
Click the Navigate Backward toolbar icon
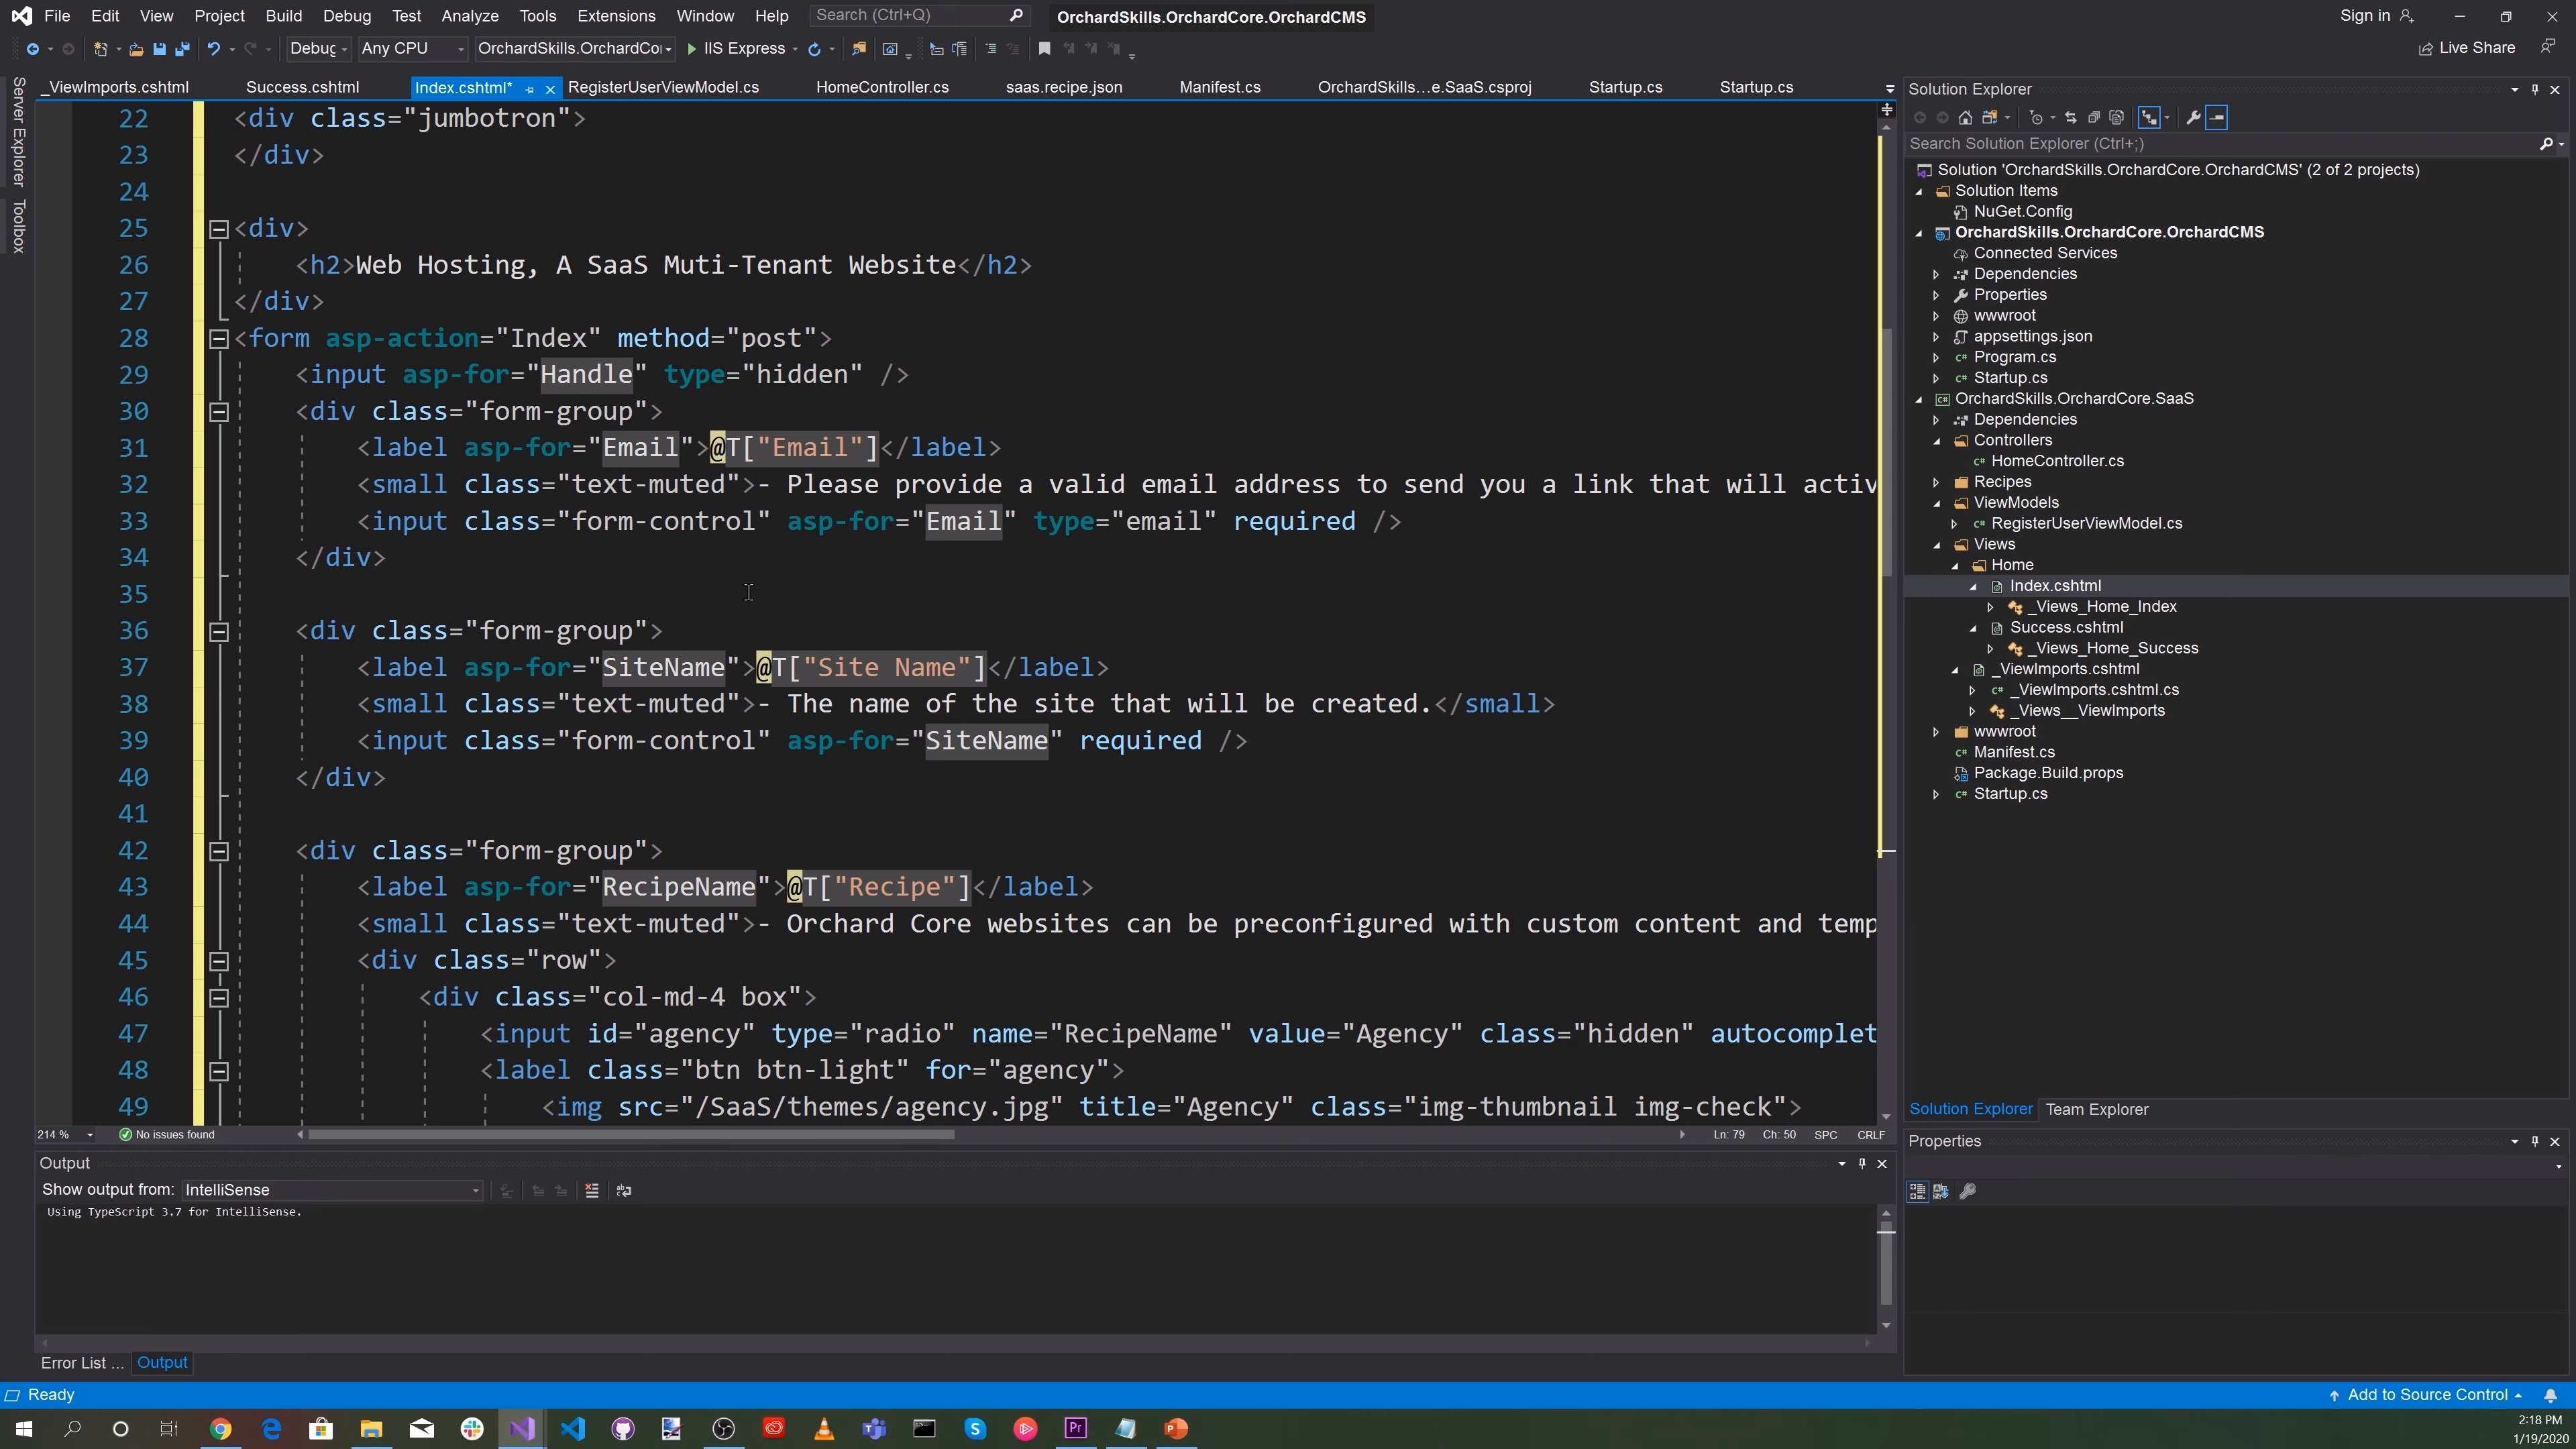(32, 48)
